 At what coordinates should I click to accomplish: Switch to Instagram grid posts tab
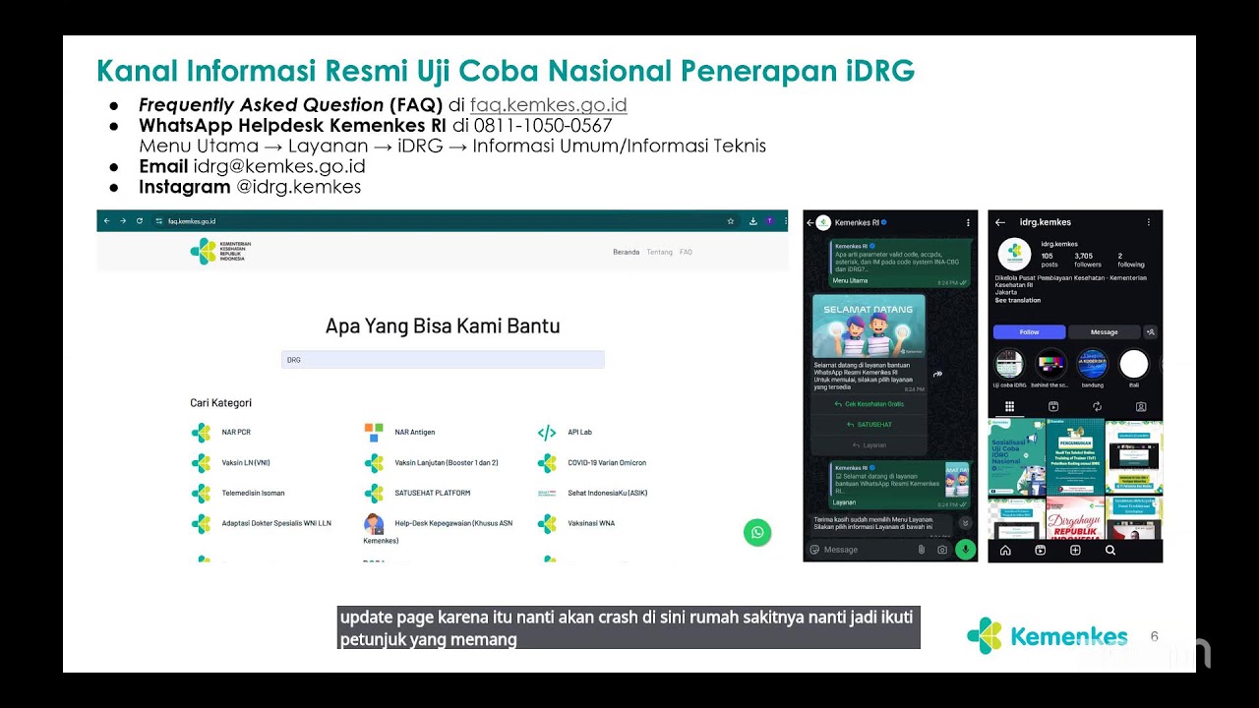click(x=1009, y=406)
